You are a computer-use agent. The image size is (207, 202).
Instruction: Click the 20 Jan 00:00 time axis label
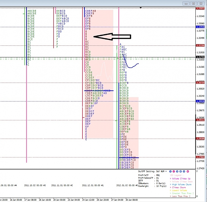coord(59,200)
